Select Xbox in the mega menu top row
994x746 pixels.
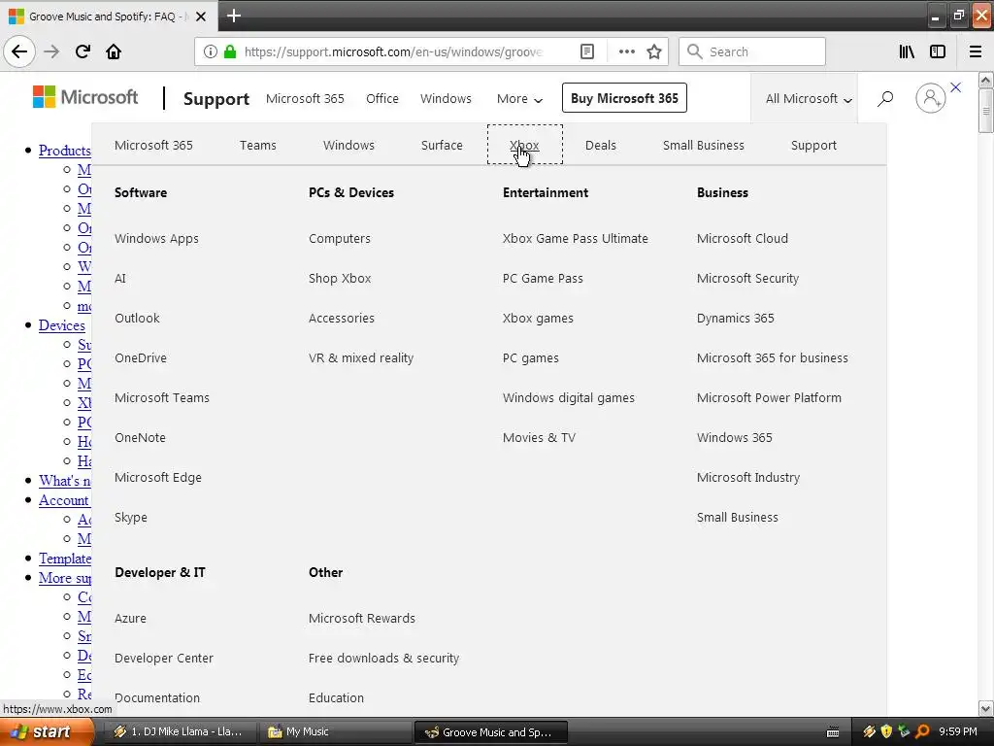point(524,145)
